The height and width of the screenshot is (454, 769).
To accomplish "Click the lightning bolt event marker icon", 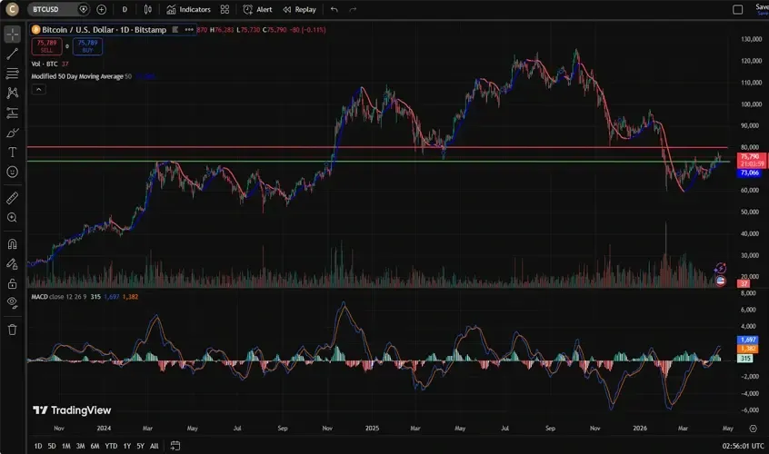I will coord(720,268).
